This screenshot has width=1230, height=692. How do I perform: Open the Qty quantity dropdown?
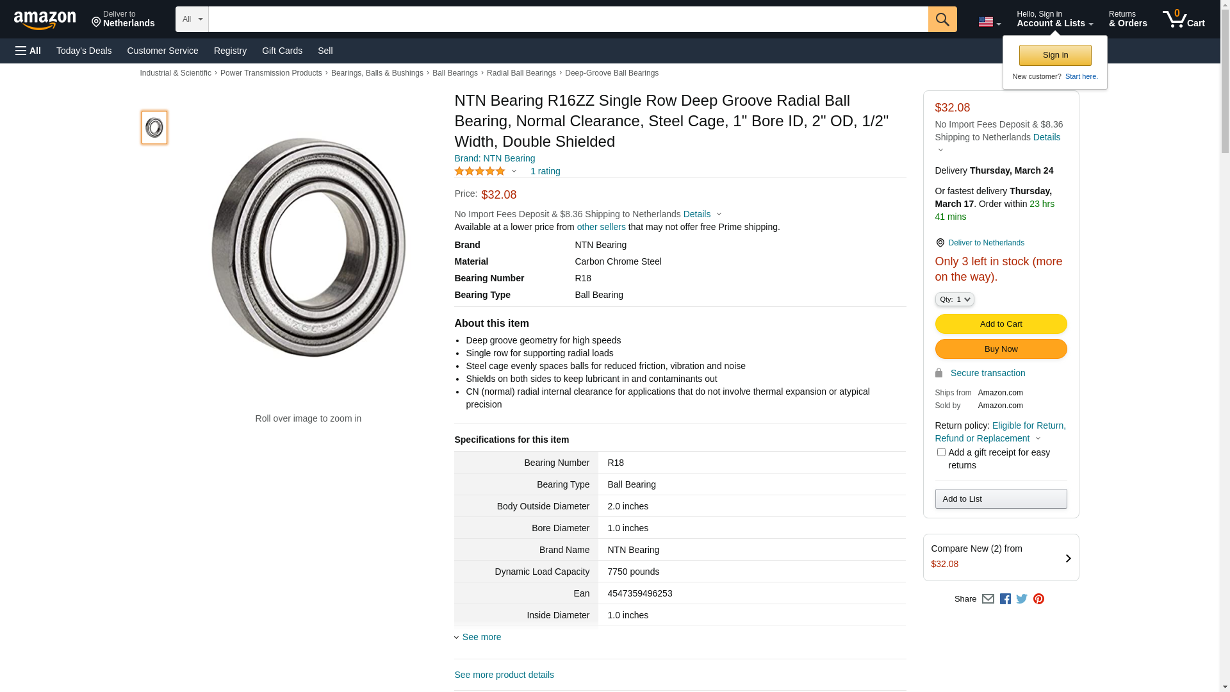click(955, 299)
